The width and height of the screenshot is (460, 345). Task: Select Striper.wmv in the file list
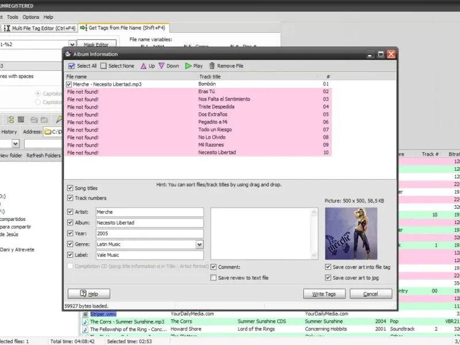pyautogui.click(x=103, y=314)
